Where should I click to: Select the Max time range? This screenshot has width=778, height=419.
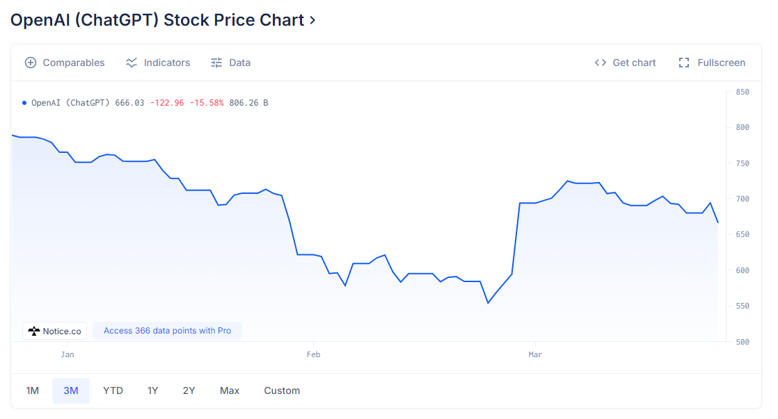coord(230,391)
